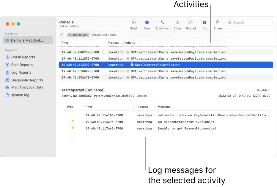Click the Details link

pos(142,96)
